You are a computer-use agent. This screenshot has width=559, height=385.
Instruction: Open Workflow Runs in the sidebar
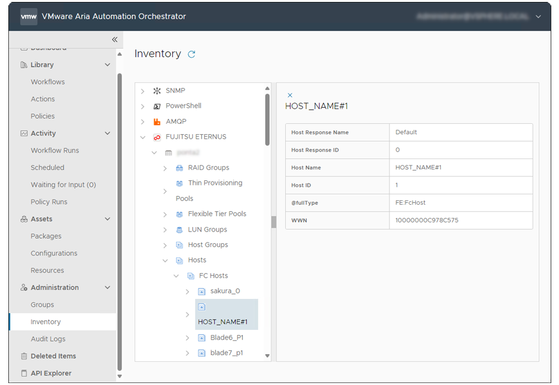[x=55, y=150]
